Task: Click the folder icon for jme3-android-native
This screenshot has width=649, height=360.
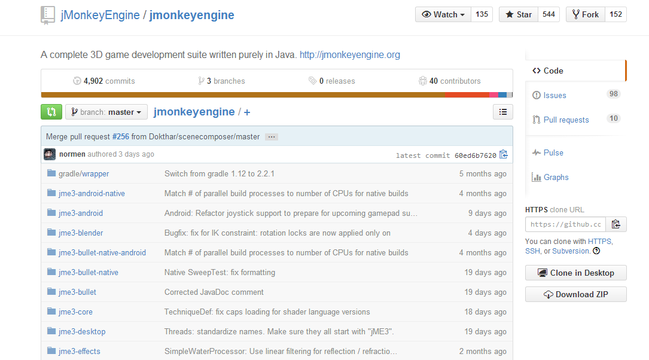Action: coord(51,193)
